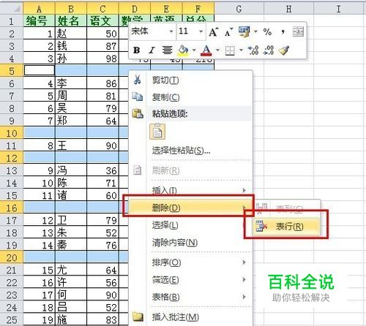This screenshot has width=366, height=326.
Task: Decrease font size with small A icon
Action: pyautogui.click(x=228, y=32)
